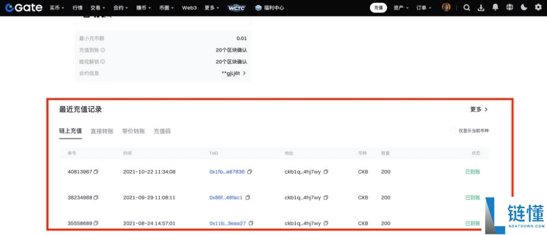Copy address in 2021-09-29 row
Viewport: 547px width, 235px height.
click(x=326, y=197)
